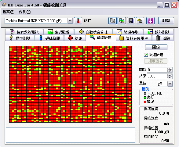This screenshot has width=179, height=147.
Task: Decrease the 結束 end value spinner
Action: tap(170, 77)
